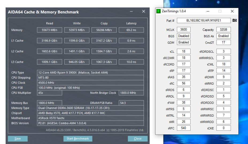
Task: Select the tWRRD value 2
Action: click(x=223, y=83)
